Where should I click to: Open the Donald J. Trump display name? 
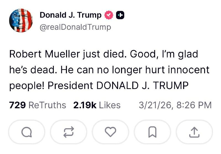[71, 15]
